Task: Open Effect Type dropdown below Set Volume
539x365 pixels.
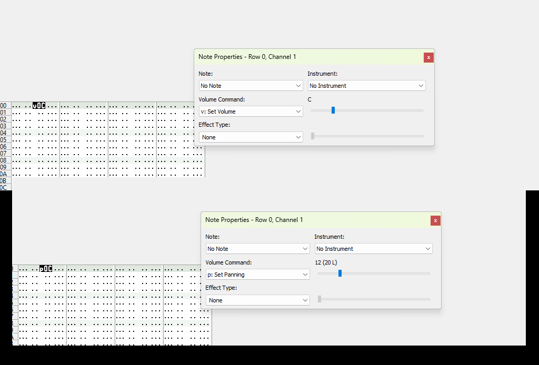Action: (x=251, y=137)
